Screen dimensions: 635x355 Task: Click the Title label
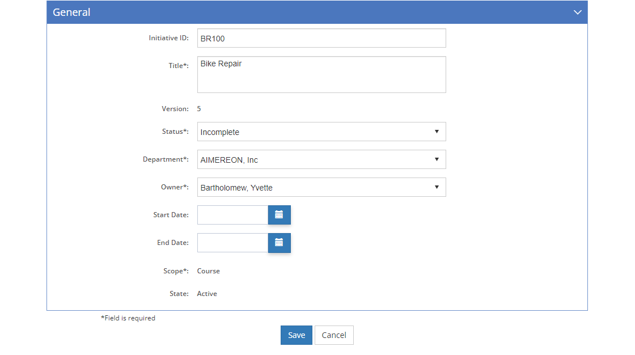(x=179, y=65)
